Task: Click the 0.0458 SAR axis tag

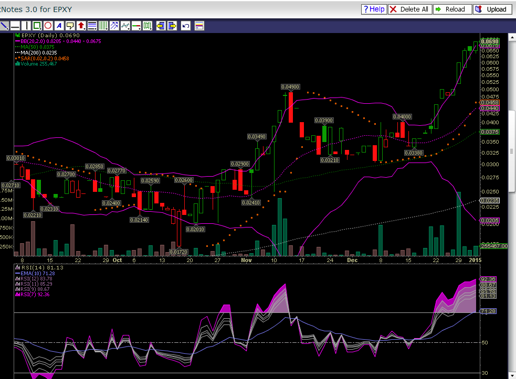Action: pos(490,103)
